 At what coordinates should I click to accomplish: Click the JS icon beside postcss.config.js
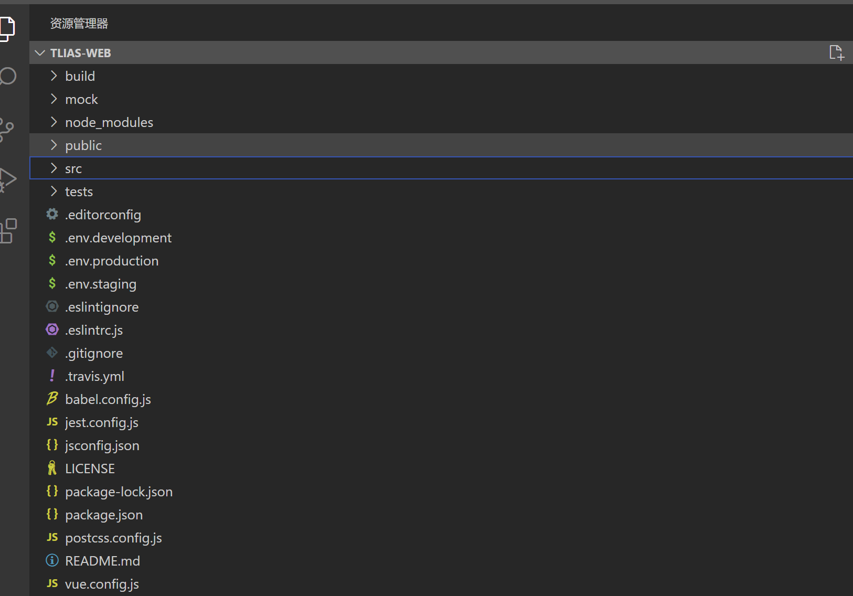[52, 537]
